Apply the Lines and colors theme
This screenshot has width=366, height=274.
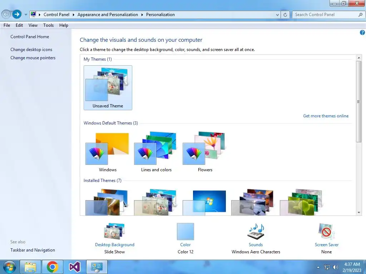point(156,152)
